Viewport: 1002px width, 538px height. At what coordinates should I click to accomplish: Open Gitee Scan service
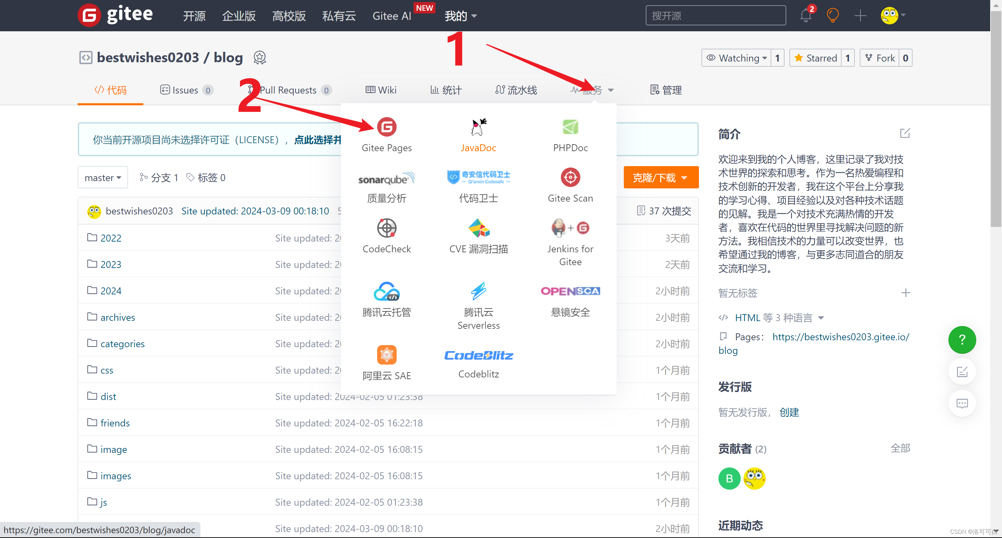point(570,185)
